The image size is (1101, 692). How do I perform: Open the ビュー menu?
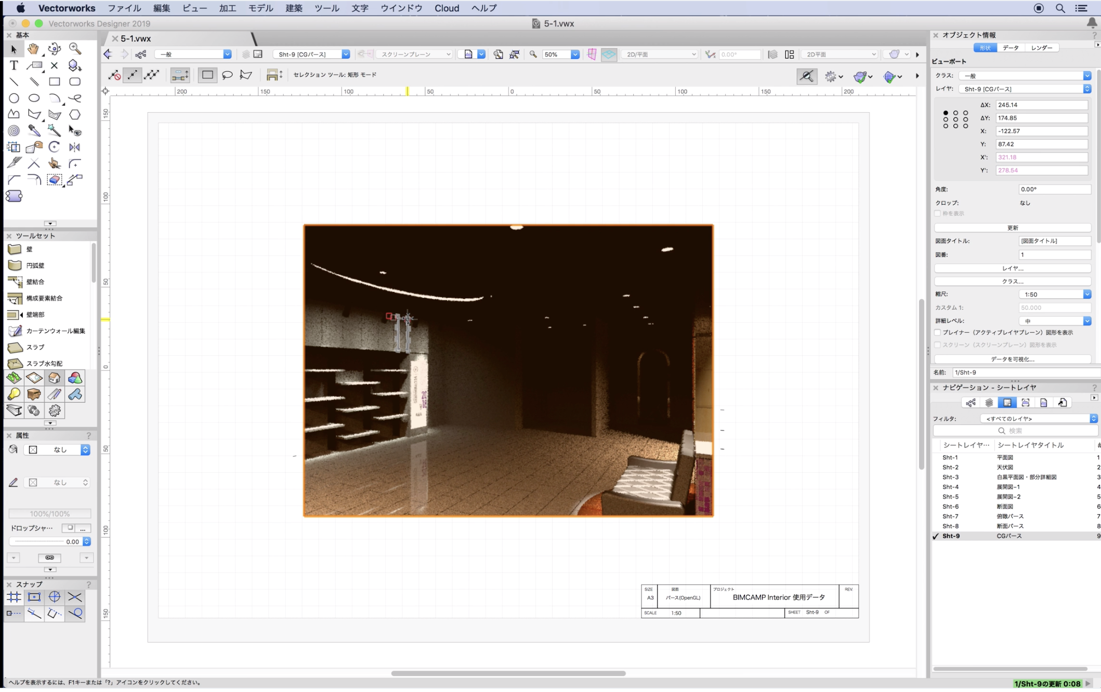[x=194, y=8]
